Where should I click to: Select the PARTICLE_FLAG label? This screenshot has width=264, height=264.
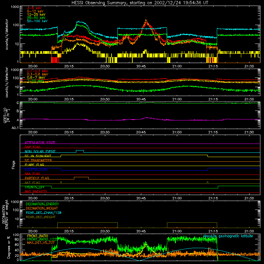coord(37,178)
